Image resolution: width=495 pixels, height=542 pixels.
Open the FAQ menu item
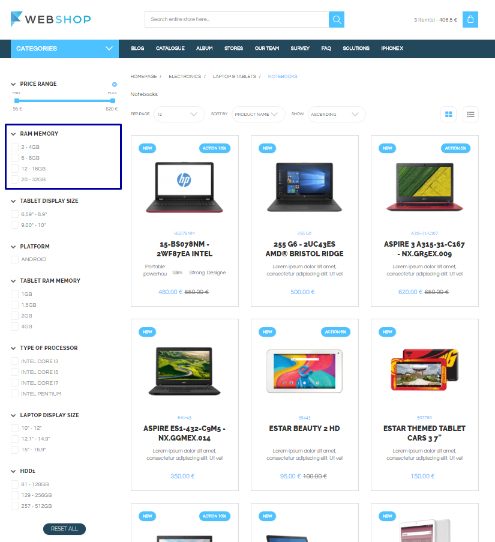pos(326,49)
